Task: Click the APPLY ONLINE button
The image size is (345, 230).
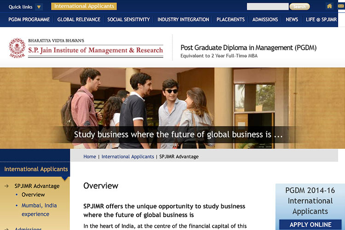Action: pyautogui.click(x=310, y=224)
